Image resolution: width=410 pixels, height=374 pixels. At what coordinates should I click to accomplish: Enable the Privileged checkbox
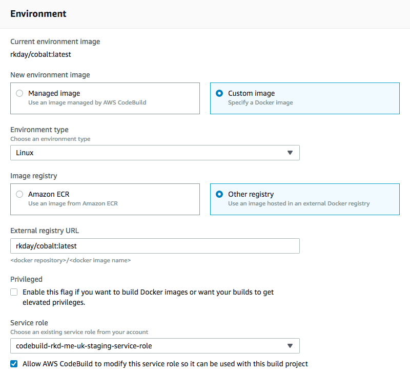(x=14, y=292)
